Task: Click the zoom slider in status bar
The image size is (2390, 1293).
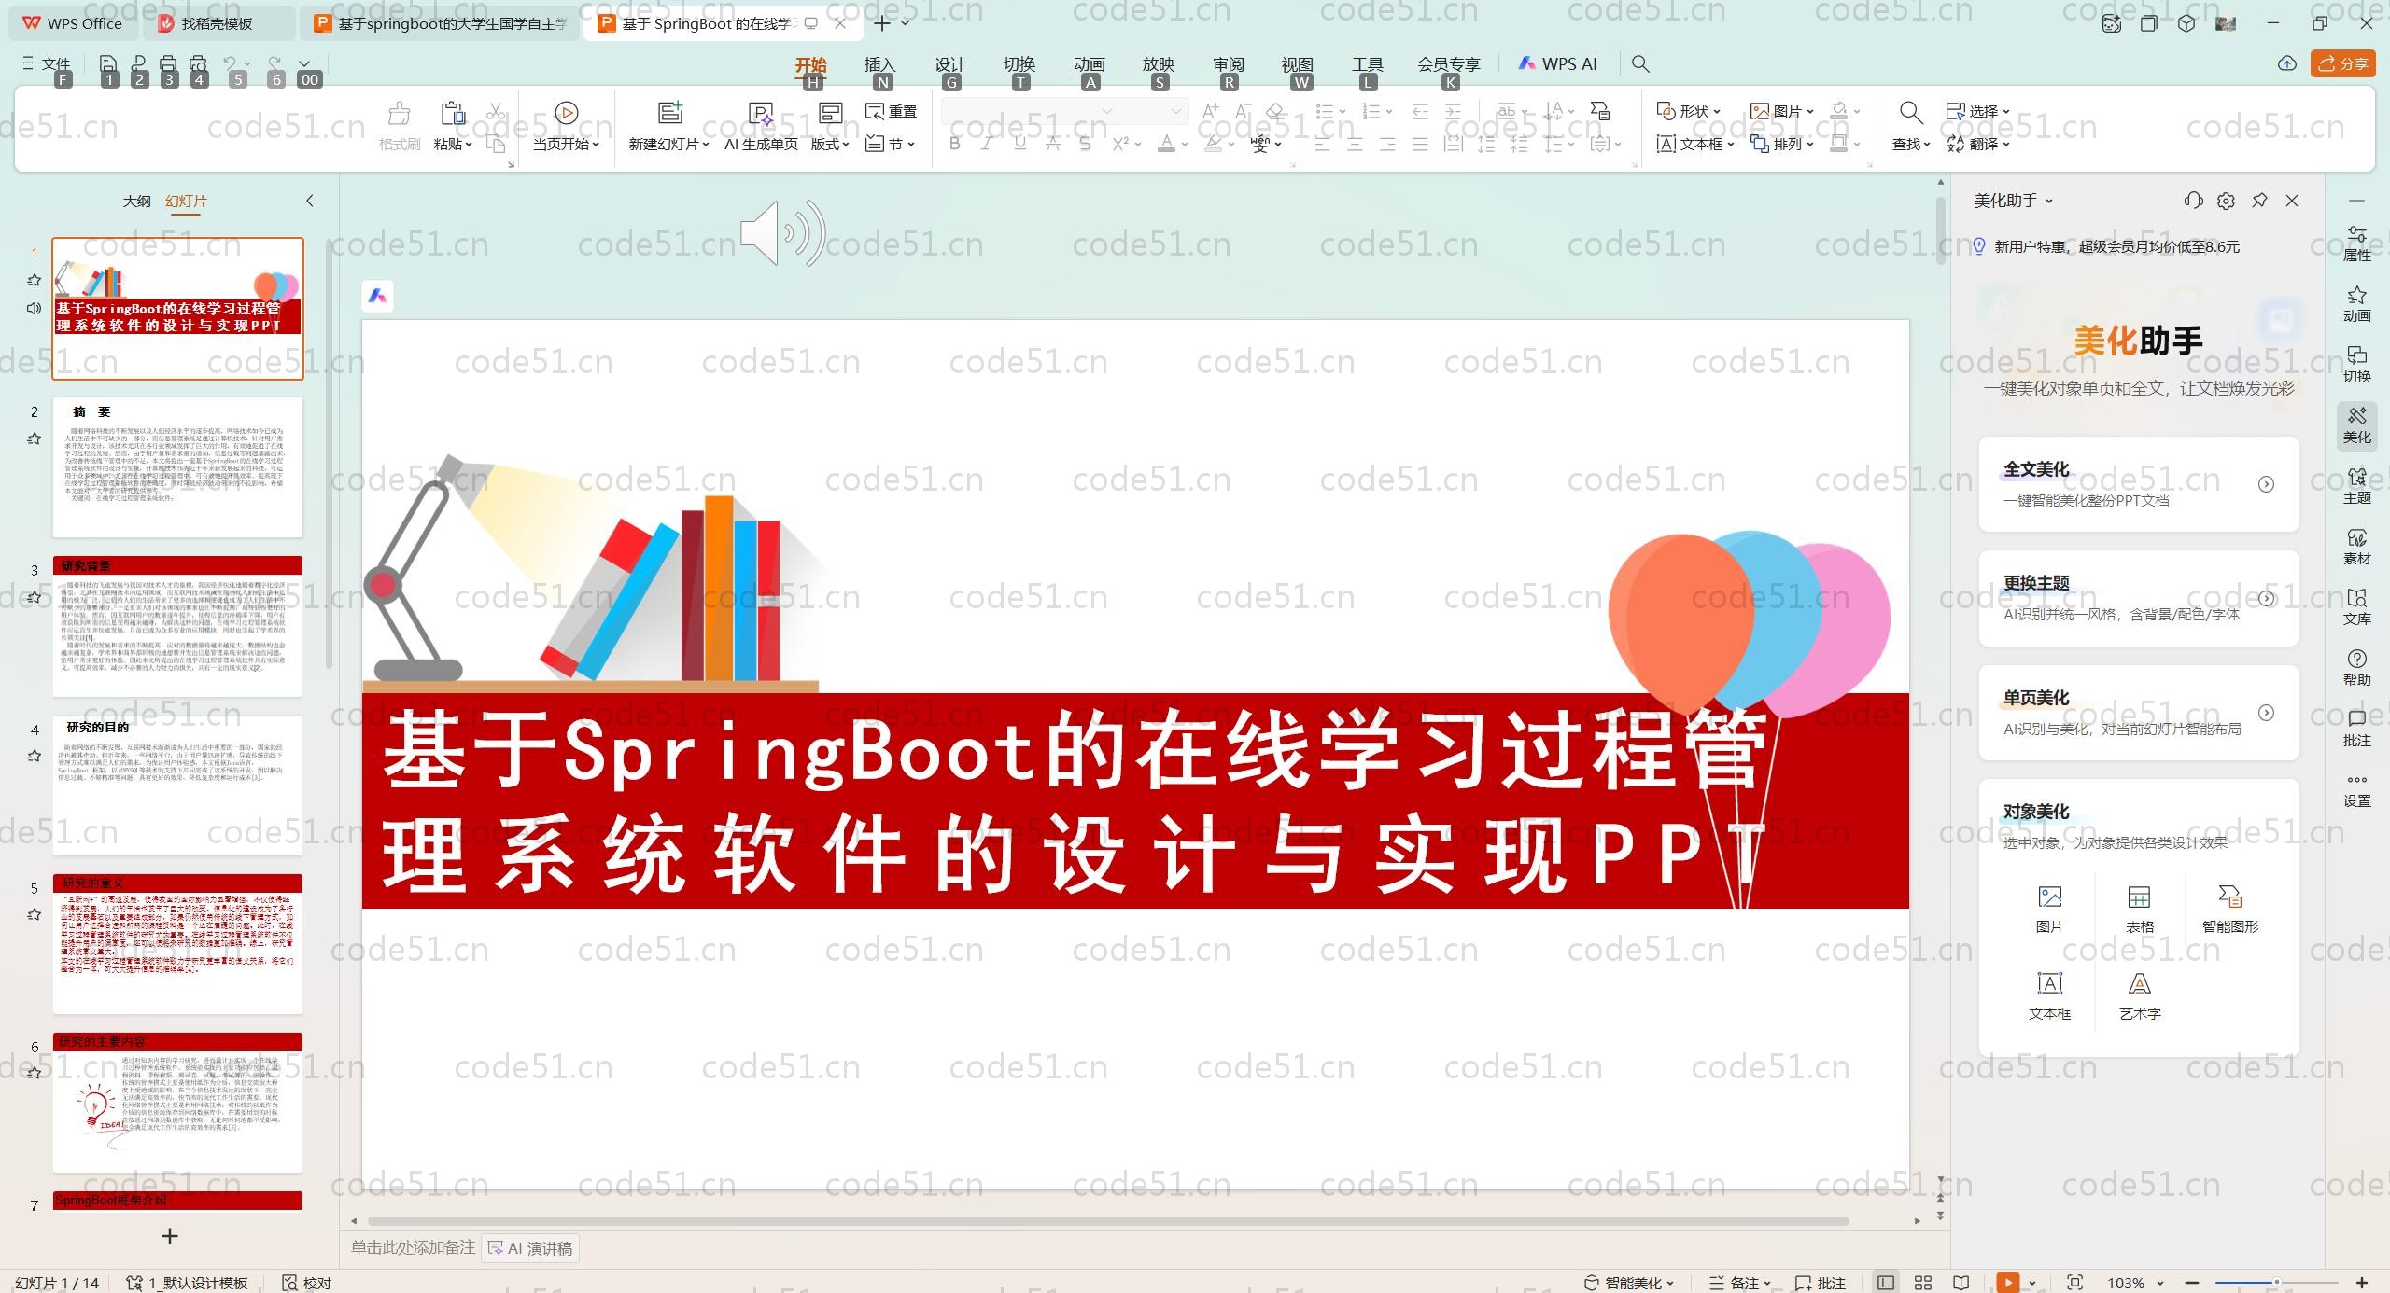Action: click(2276, 1283)
